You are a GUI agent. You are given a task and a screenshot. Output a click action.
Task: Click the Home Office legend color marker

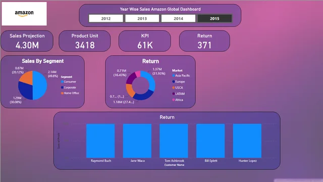point(62,93)
